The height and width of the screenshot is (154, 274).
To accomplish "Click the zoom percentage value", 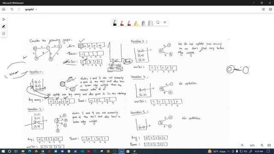I will (252, 145).
